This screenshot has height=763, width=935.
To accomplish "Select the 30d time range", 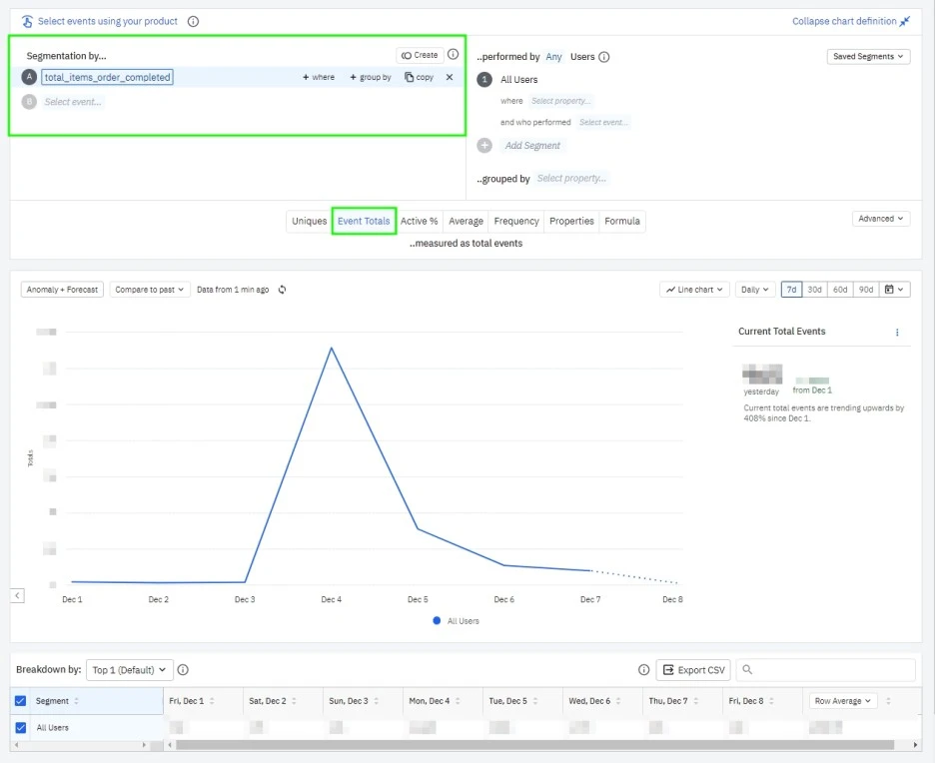I will (814, 289).
